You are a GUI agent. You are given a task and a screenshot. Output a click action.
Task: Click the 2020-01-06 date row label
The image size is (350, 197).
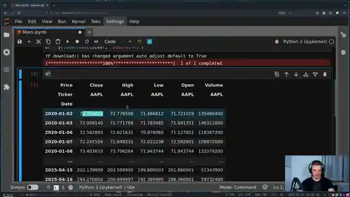coord(59,132)
